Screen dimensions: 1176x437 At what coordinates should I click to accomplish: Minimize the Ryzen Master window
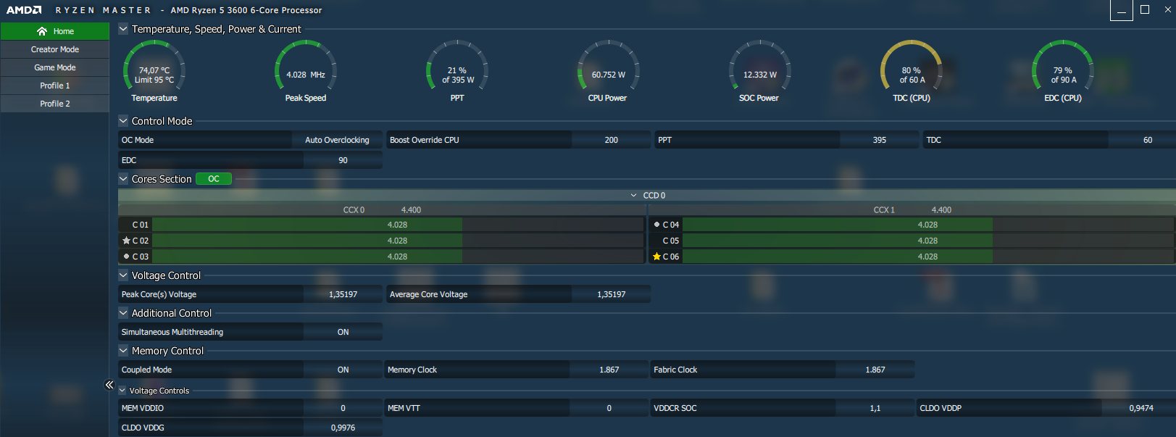[1122, 10]
